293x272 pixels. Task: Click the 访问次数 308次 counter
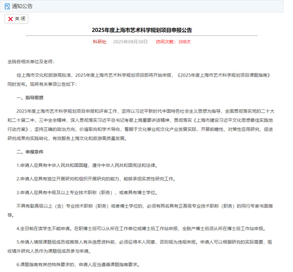(x=173, y=42)
